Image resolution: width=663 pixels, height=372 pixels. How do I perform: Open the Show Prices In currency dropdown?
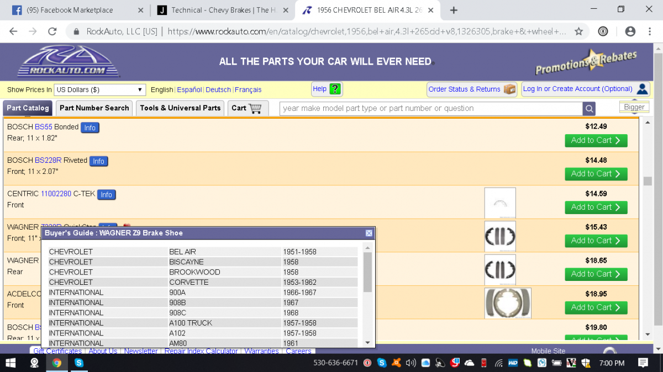point(99,89)
